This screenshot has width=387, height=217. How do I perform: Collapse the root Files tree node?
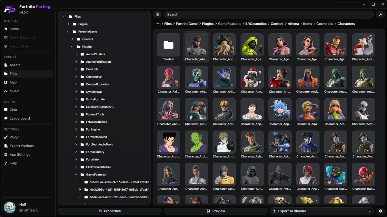coord(64,17)
